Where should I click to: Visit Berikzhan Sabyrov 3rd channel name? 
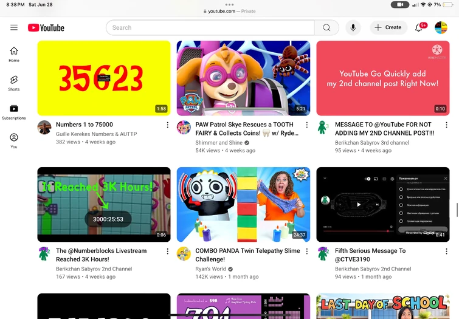[372, 143]
